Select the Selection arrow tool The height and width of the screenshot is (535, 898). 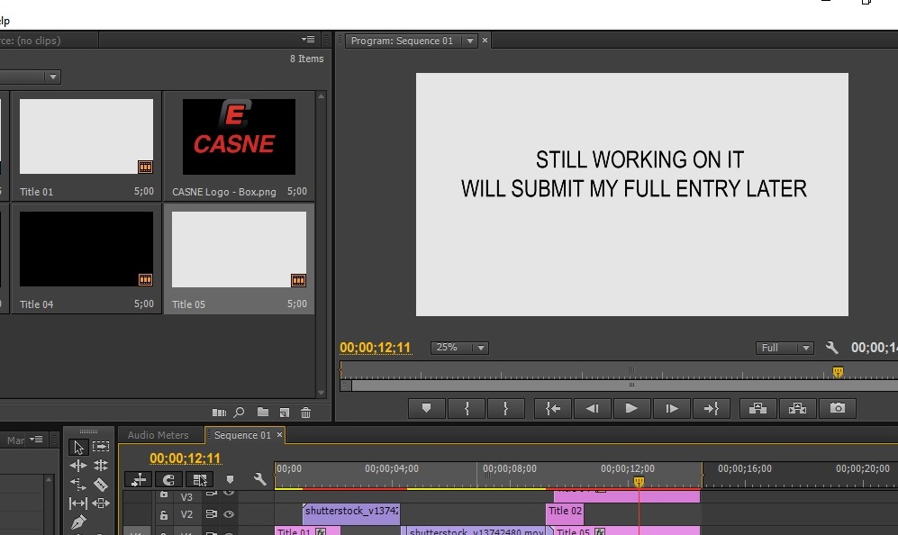click(x=78, y=446)
